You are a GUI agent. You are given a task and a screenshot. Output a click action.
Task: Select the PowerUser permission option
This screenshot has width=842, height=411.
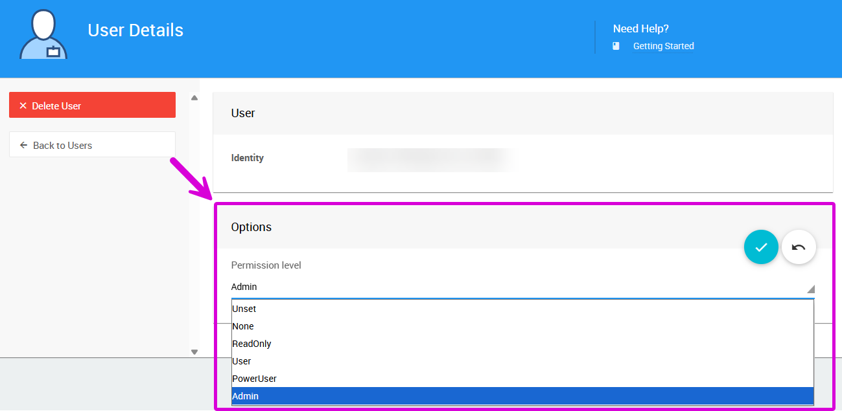pos(254,379)
